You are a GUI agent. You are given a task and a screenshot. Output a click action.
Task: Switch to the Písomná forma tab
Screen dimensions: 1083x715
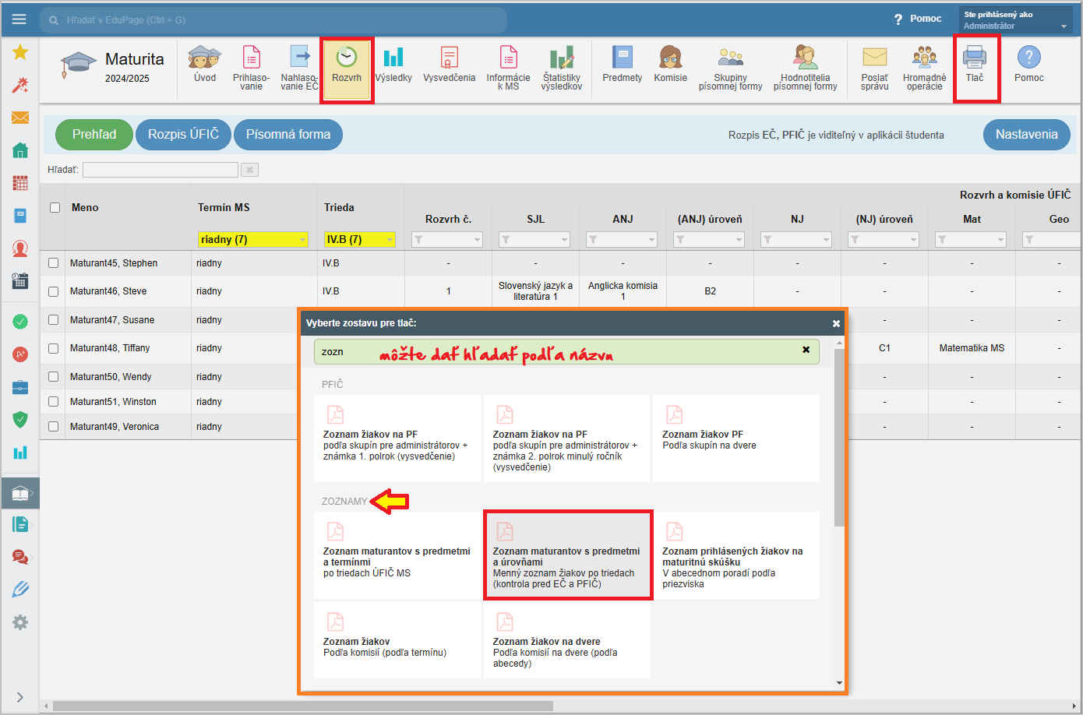[288, 135]
